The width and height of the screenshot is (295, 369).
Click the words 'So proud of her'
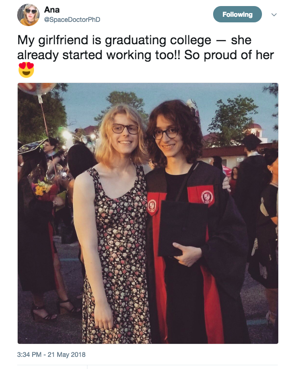click(229, 55)
